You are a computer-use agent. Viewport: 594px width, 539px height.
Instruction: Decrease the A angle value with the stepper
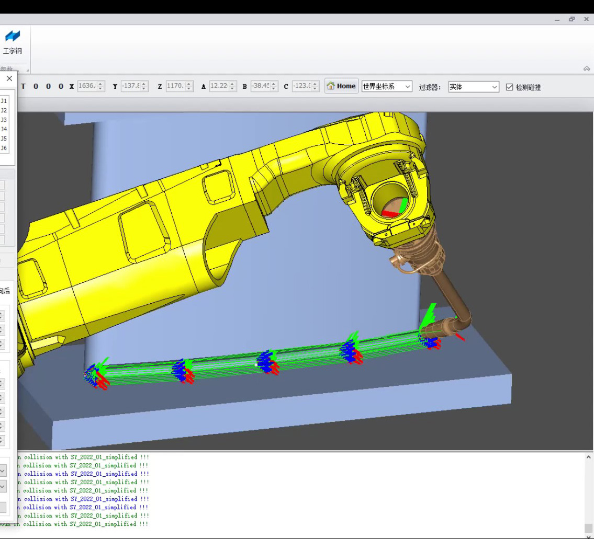232,88
